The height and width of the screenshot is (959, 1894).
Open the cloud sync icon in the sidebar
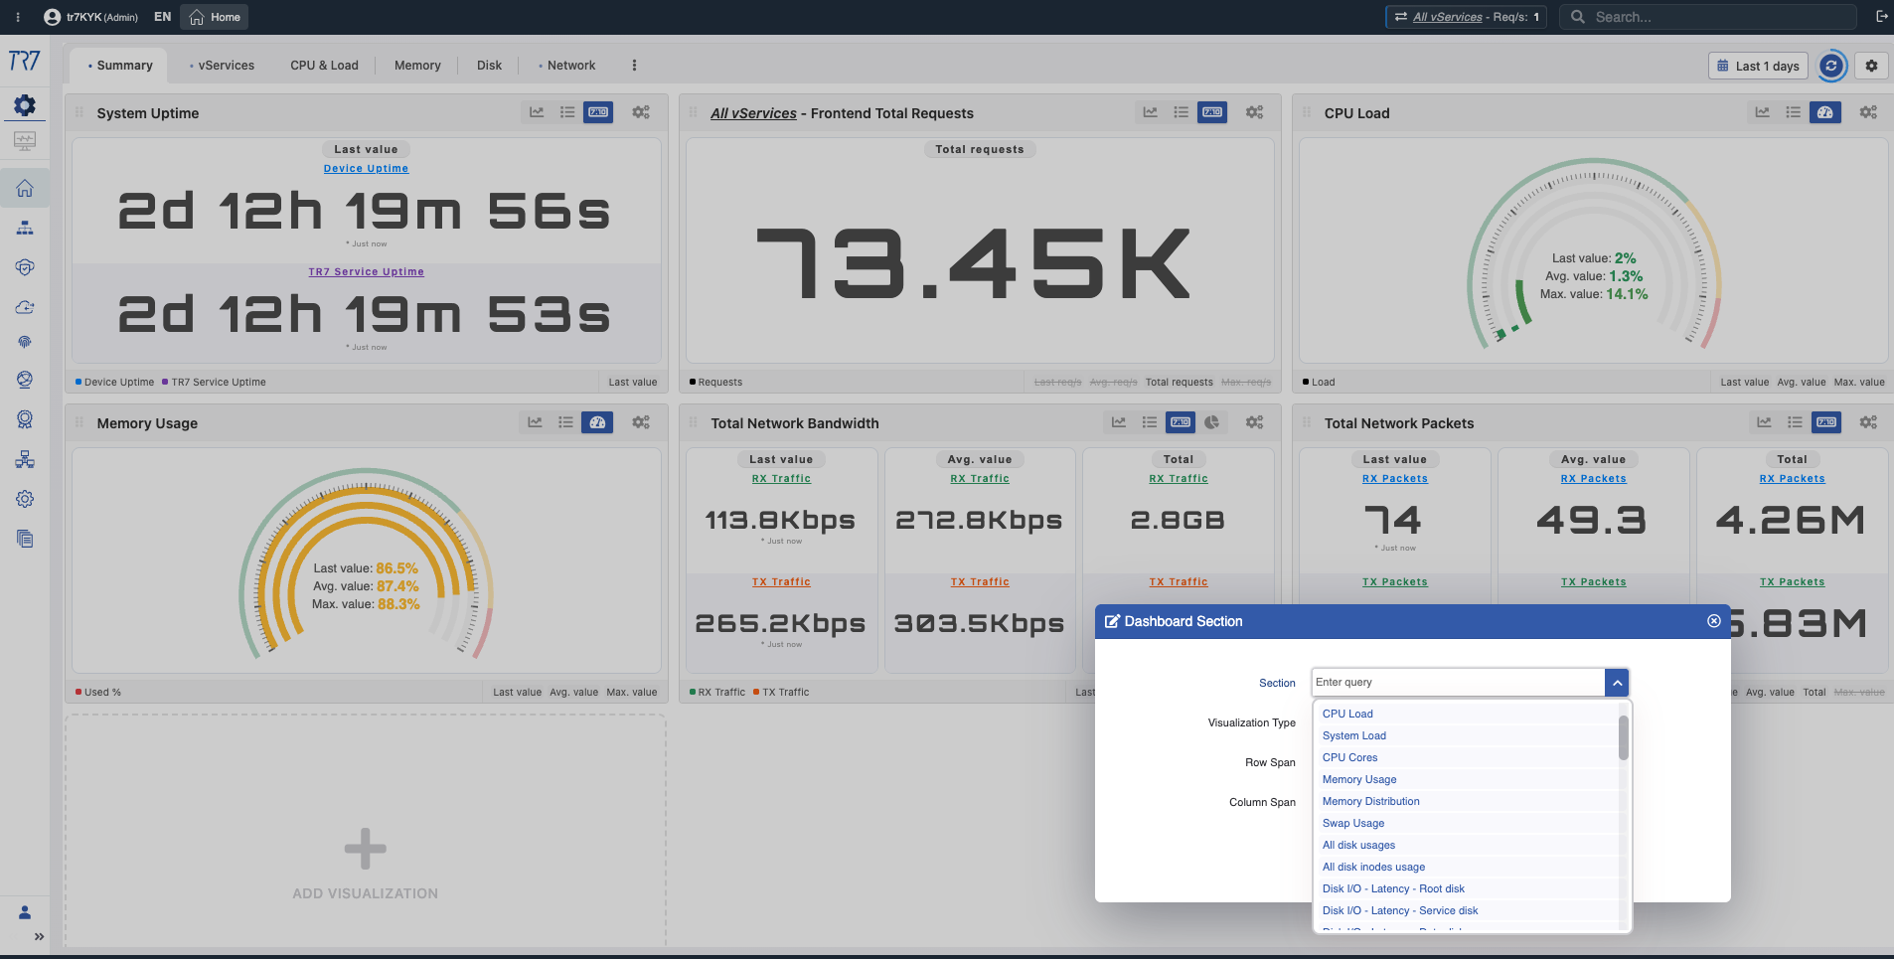(x=25, y=307)
